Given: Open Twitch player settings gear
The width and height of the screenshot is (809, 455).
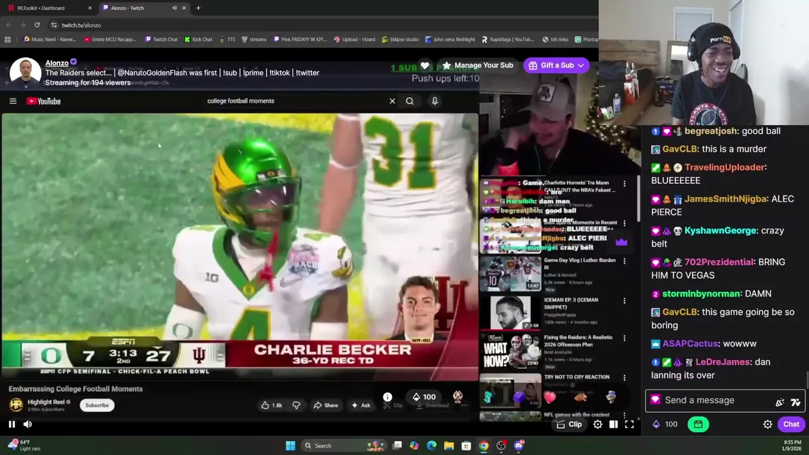Looking at the screenshot, I should tap(597, 425).
